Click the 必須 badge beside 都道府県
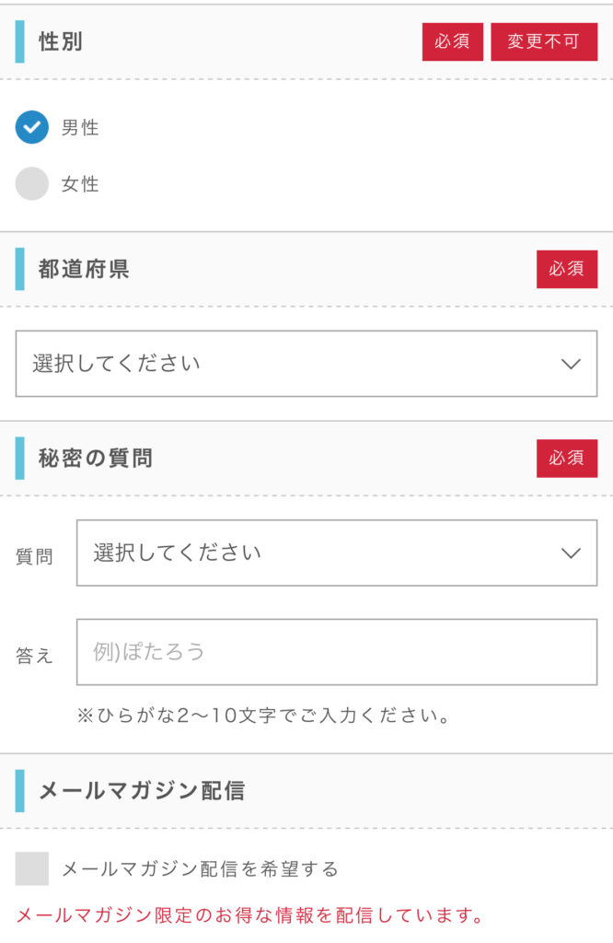This screenshot has width=613, height=943. pyautogui.click(x=567, y=269)
